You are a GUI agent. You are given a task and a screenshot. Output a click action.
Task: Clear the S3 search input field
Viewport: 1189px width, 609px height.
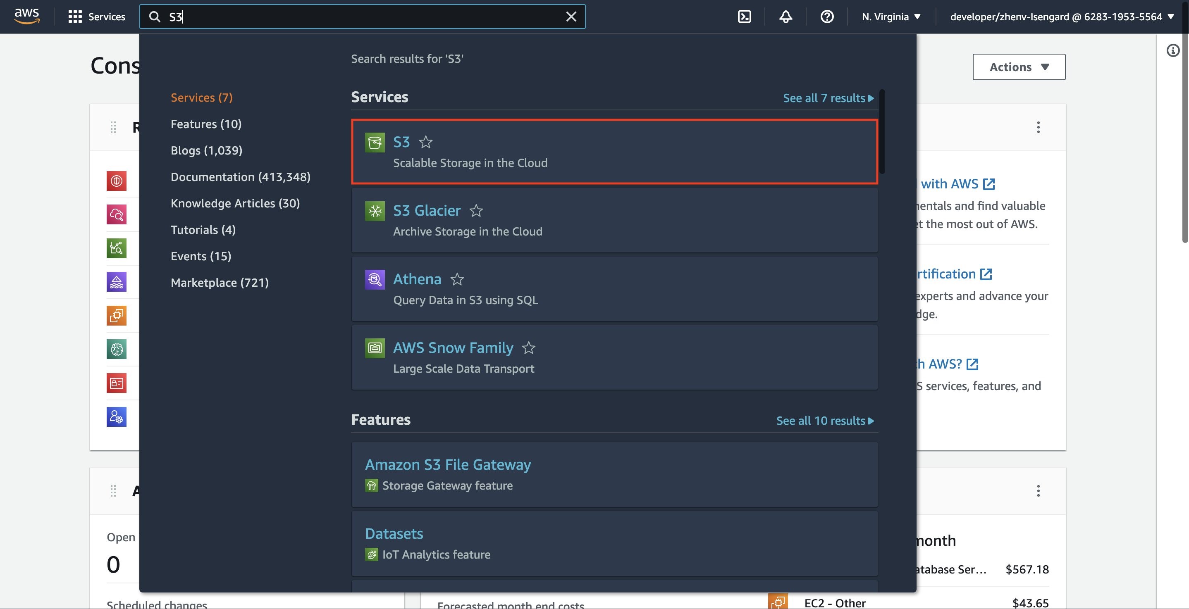coord(571,16)
